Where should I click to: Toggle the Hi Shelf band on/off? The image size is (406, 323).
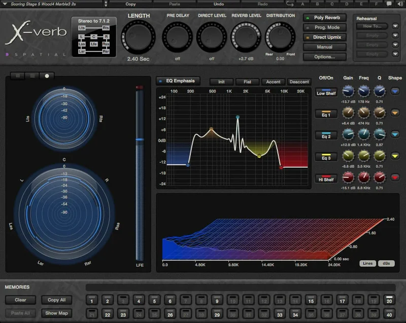point(326,179)
